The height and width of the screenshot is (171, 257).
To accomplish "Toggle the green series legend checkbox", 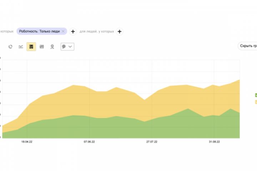I will point(256,95).
